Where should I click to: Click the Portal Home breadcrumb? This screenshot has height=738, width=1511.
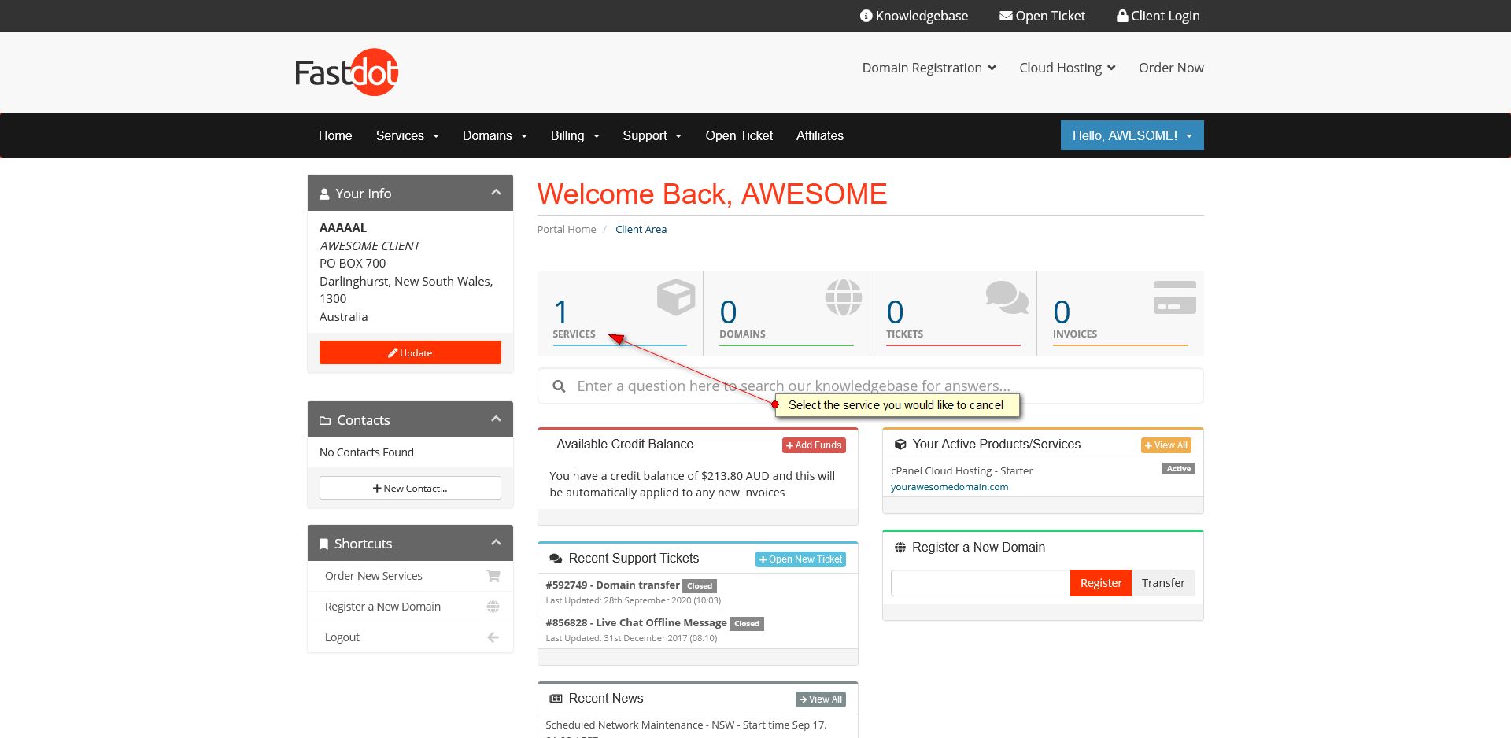coord(567,229)
